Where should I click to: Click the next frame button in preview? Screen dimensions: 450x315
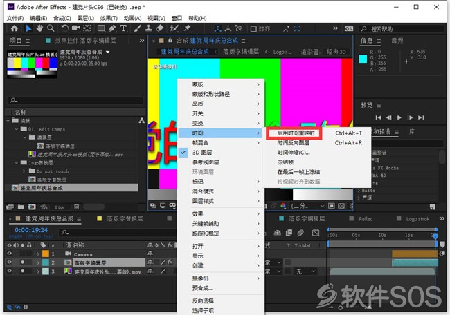[x=410, y=117]
